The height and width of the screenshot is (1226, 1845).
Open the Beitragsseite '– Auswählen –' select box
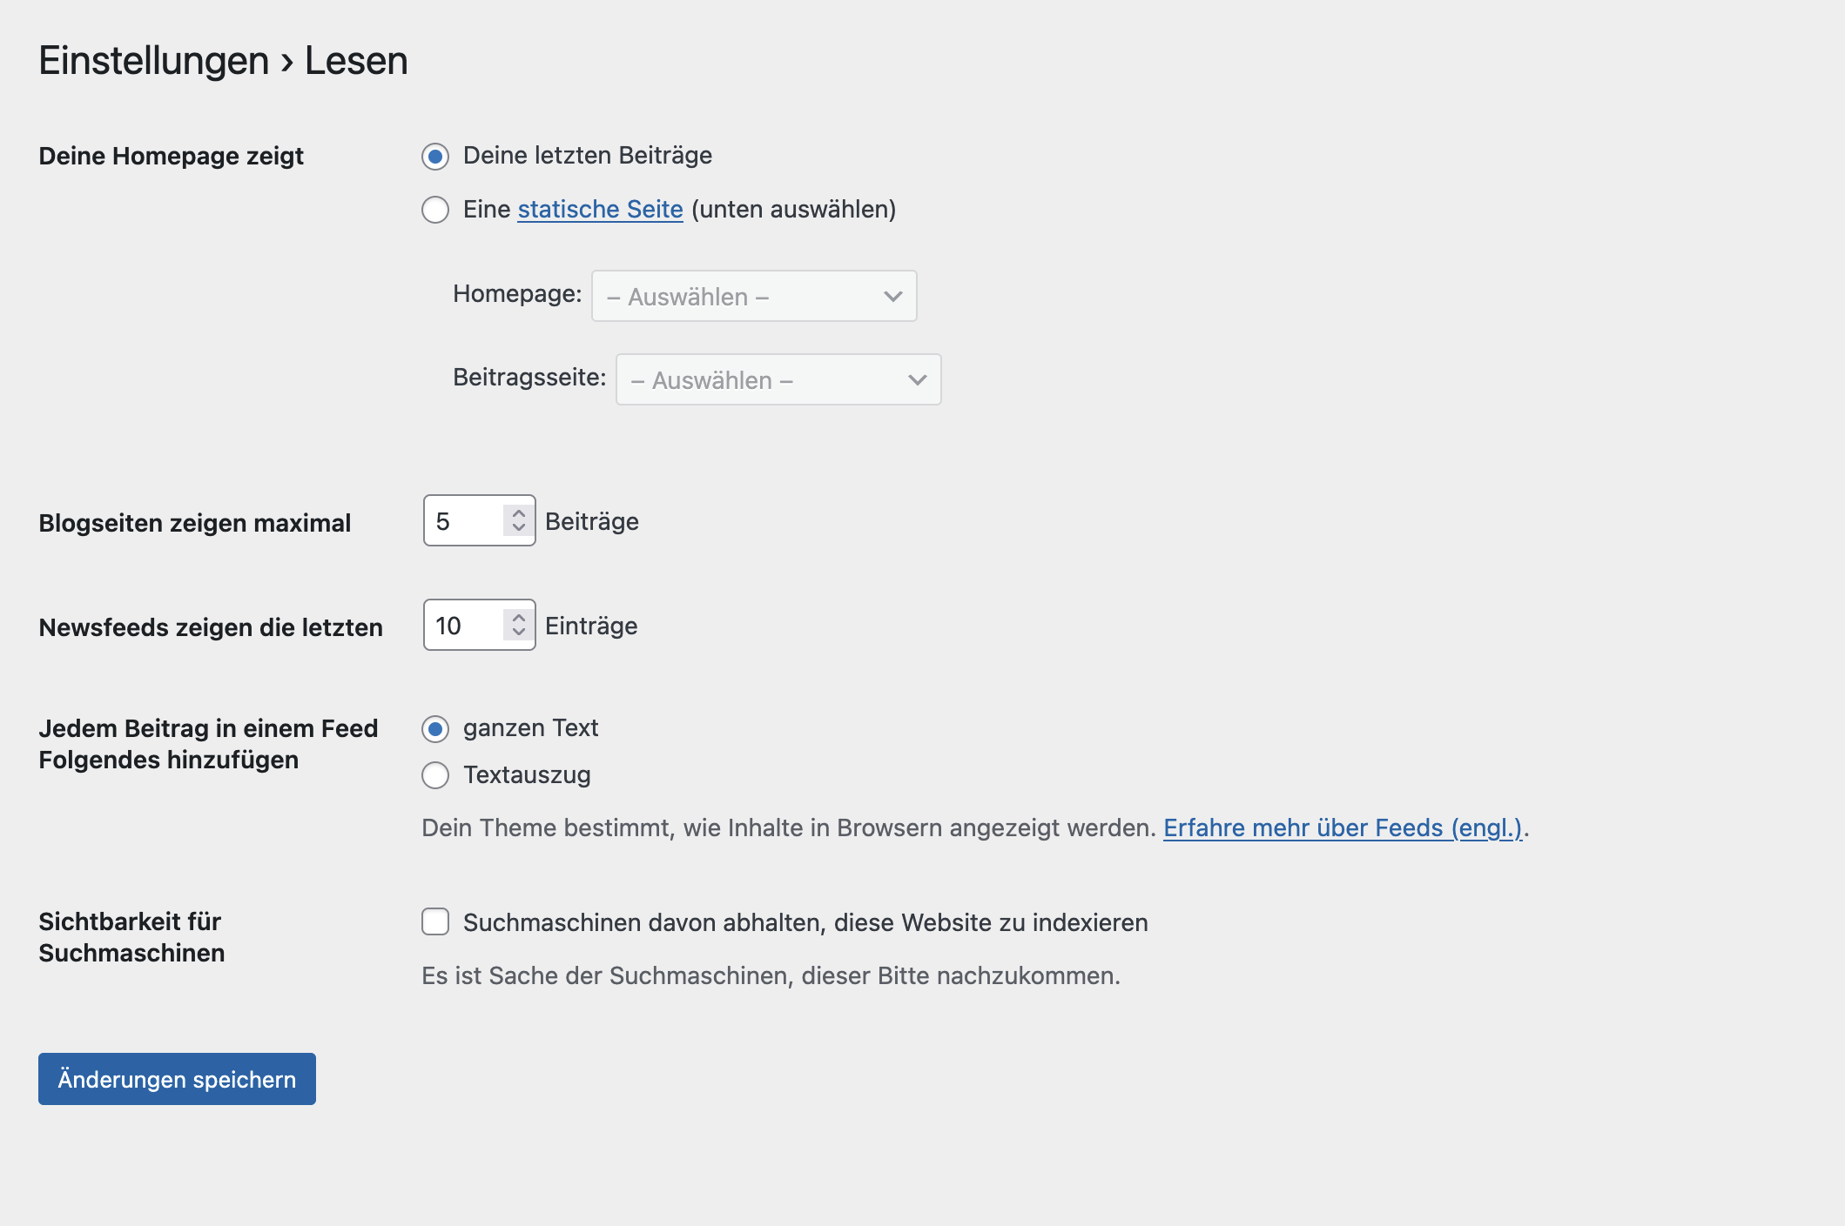764,380
